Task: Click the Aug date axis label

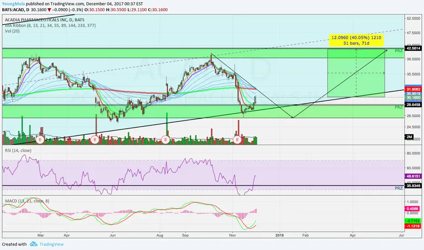Action: [x=160, y=235]
